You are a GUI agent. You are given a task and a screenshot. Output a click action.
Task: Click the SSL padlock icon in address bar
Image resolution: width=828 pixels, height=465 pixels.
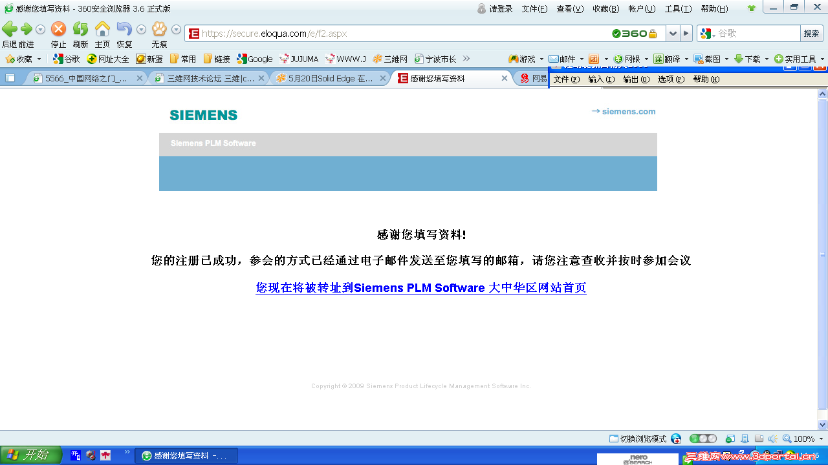[x=653, y=34]
